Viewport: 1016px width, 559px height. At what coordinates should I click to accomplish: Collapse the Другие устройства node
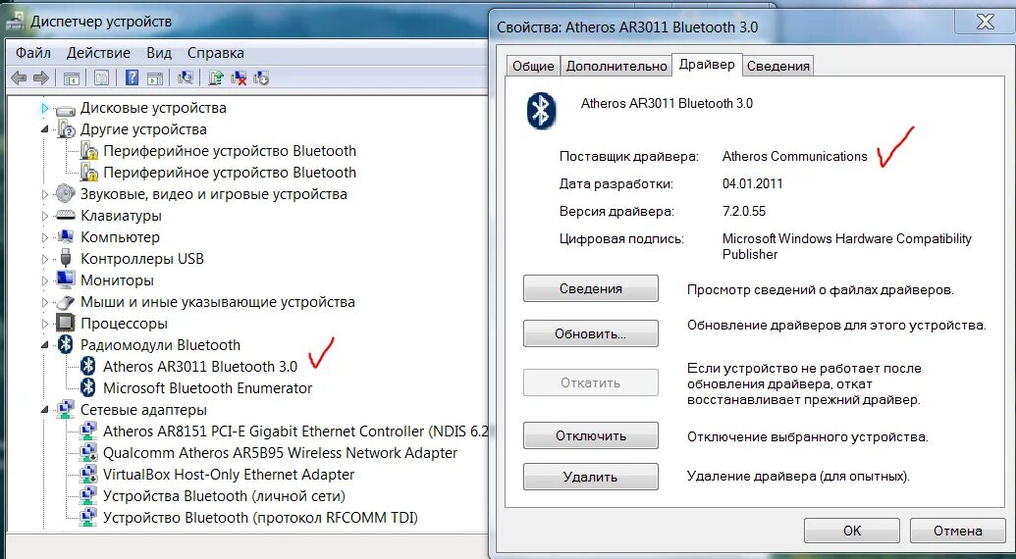[45, 129]
